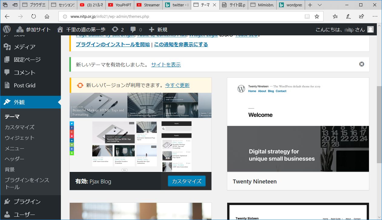Viewport: 382px width, 220px height.
Task: Open the comments bubble showing 0
Action: [136, 29]
